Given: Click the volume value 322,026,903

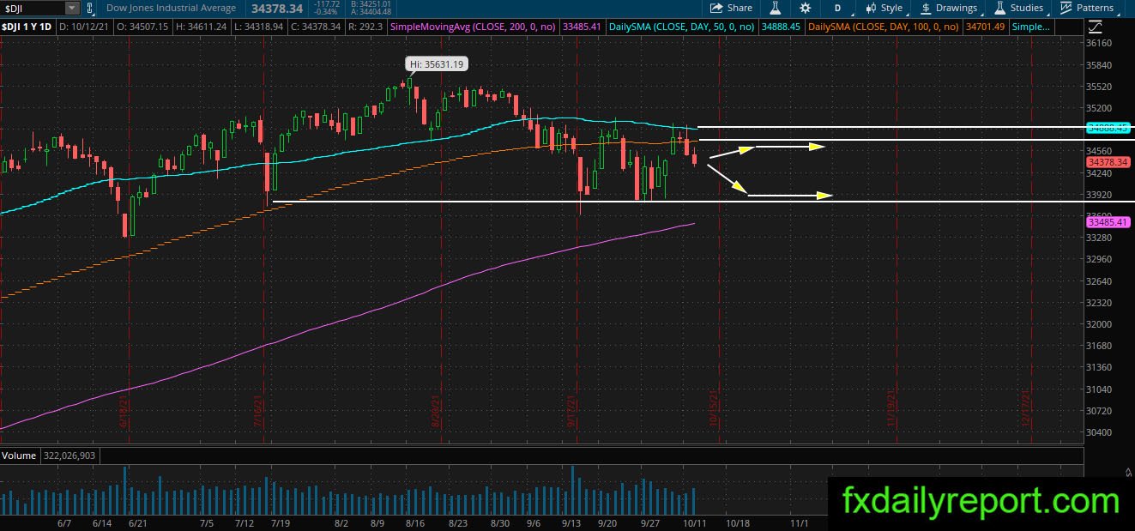Looking at the screenshot, I should (x=69, y=456).
